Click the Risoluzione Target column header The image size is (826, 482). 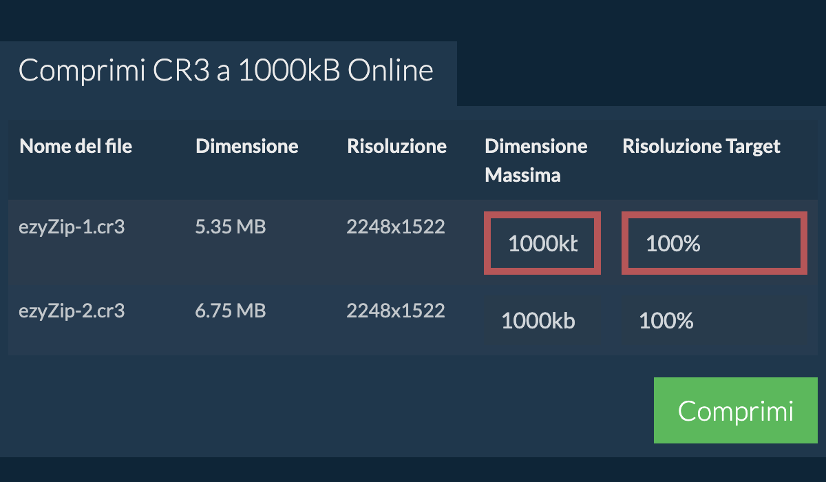(701, 146)
